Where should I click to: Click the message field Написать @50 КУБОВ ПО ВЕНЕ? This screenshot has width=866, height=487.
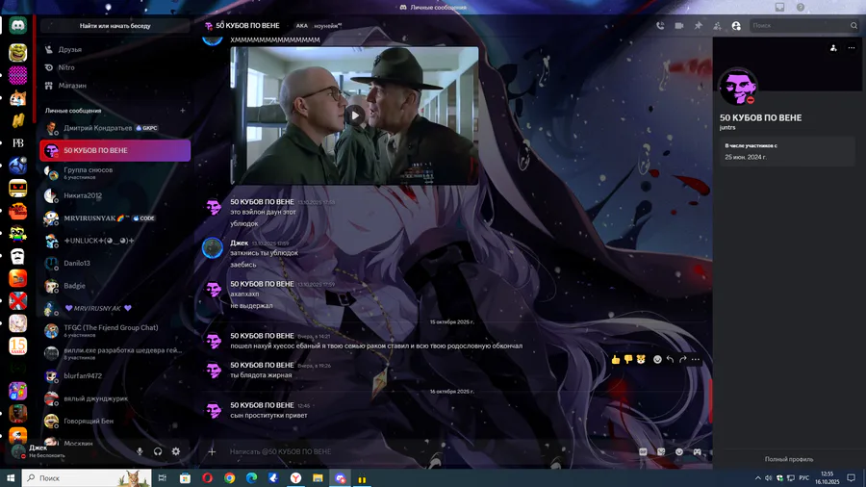[x=425, y=451]
